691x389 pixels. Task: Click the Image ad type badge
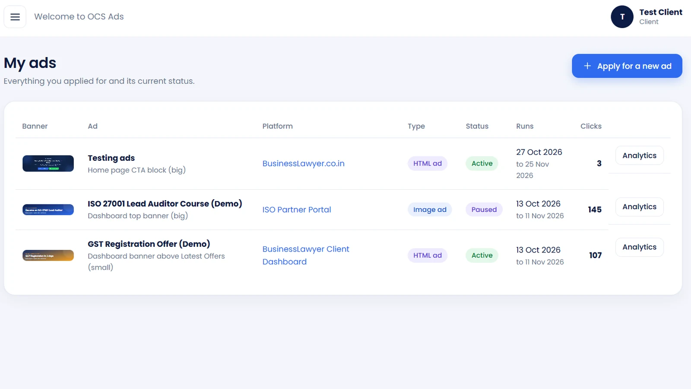click(x=429, y=210)
